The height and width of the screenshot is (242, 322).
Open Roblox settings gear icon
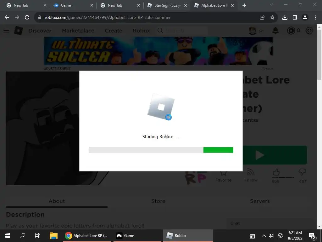point(309,31)
